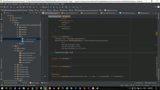This screenshot has width=160, height=90.
Task: Select item_todo.xml in layout folder
Action: [x=26, y=62]
